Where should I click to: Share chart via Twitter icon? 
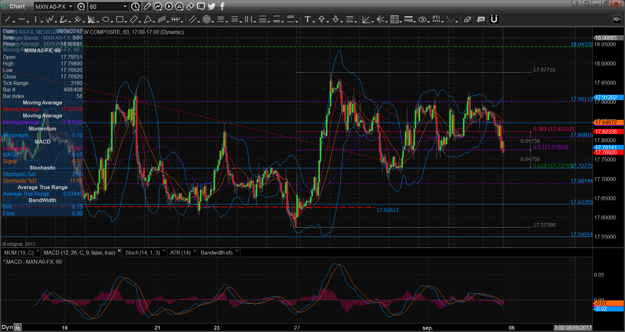click(x=212, y=6)
